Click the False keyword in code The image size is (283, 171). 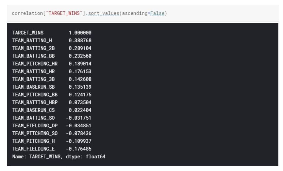[157, 13]
